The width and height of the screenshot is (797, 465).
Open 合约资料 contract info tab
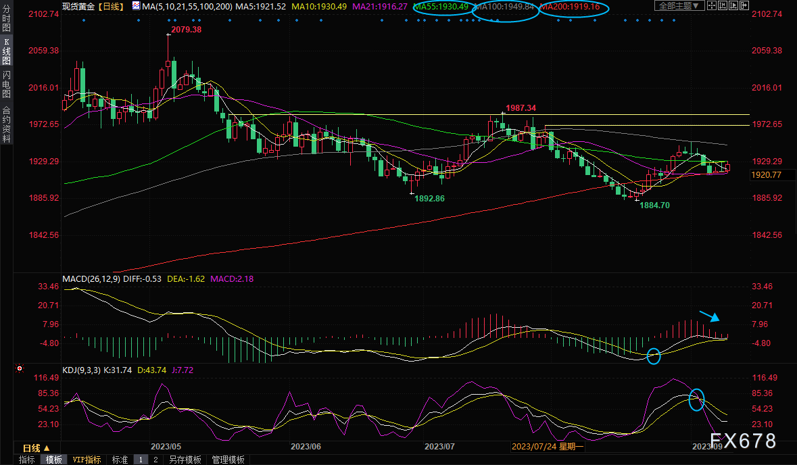[6, 124]
